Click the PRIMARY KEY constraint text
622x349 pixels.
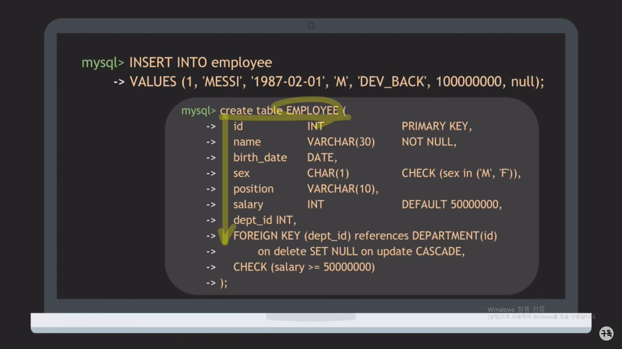(436, 126)
